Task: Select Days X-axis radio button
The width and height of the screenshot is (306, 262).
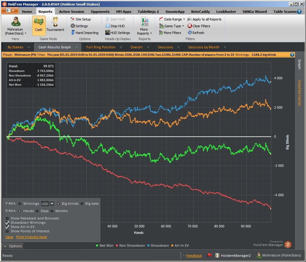Action: point(37,211)
